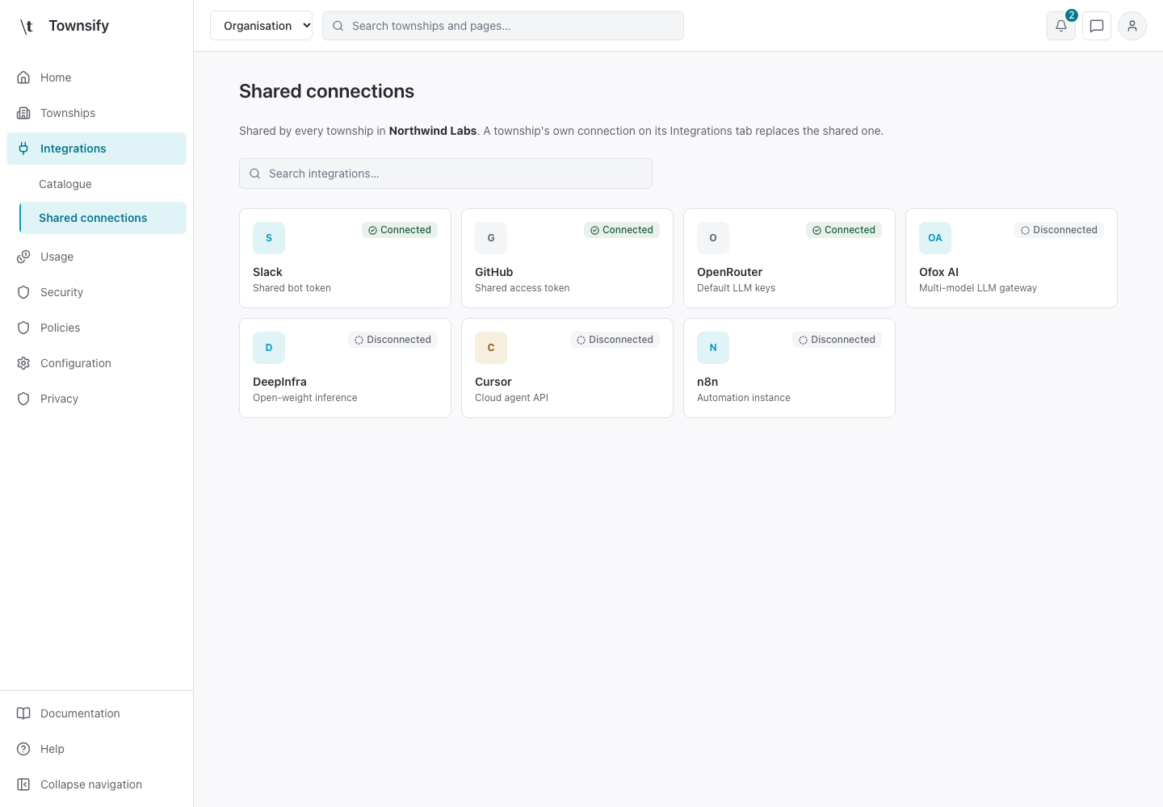Click the Ofox AI 'OA' card icon
This screenshot has width=1163, height=807.
pyautogui.click(x=935, y=238)
